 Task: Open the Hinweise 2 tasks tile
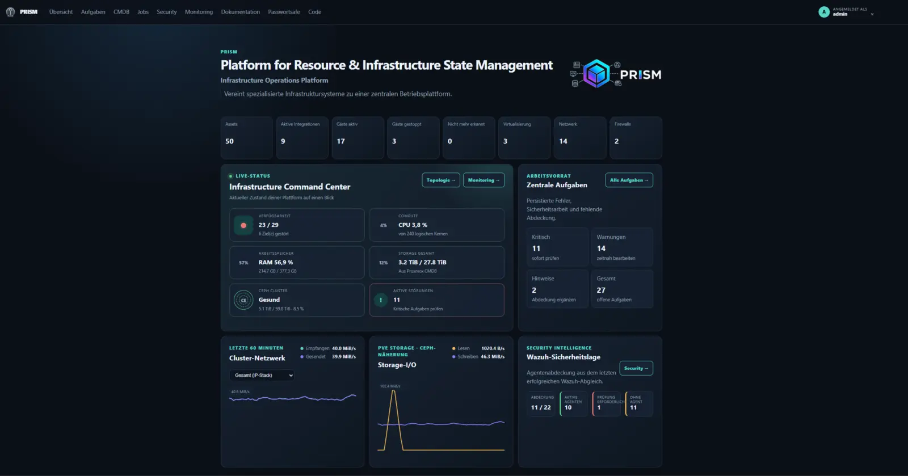[557, 289]
